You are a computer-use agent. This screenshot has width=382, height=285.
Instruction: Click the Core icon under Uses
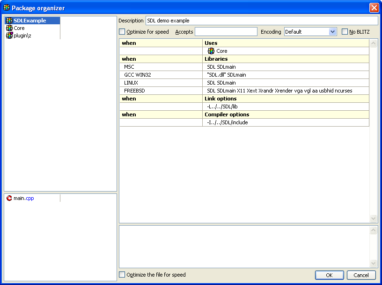211,51
